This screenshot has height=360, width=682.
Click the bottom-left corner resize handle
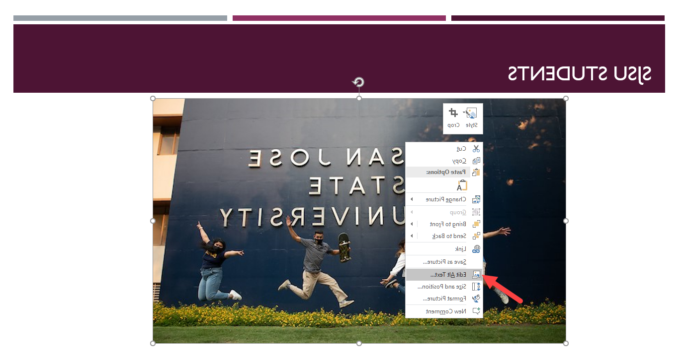tap(153, 343)
